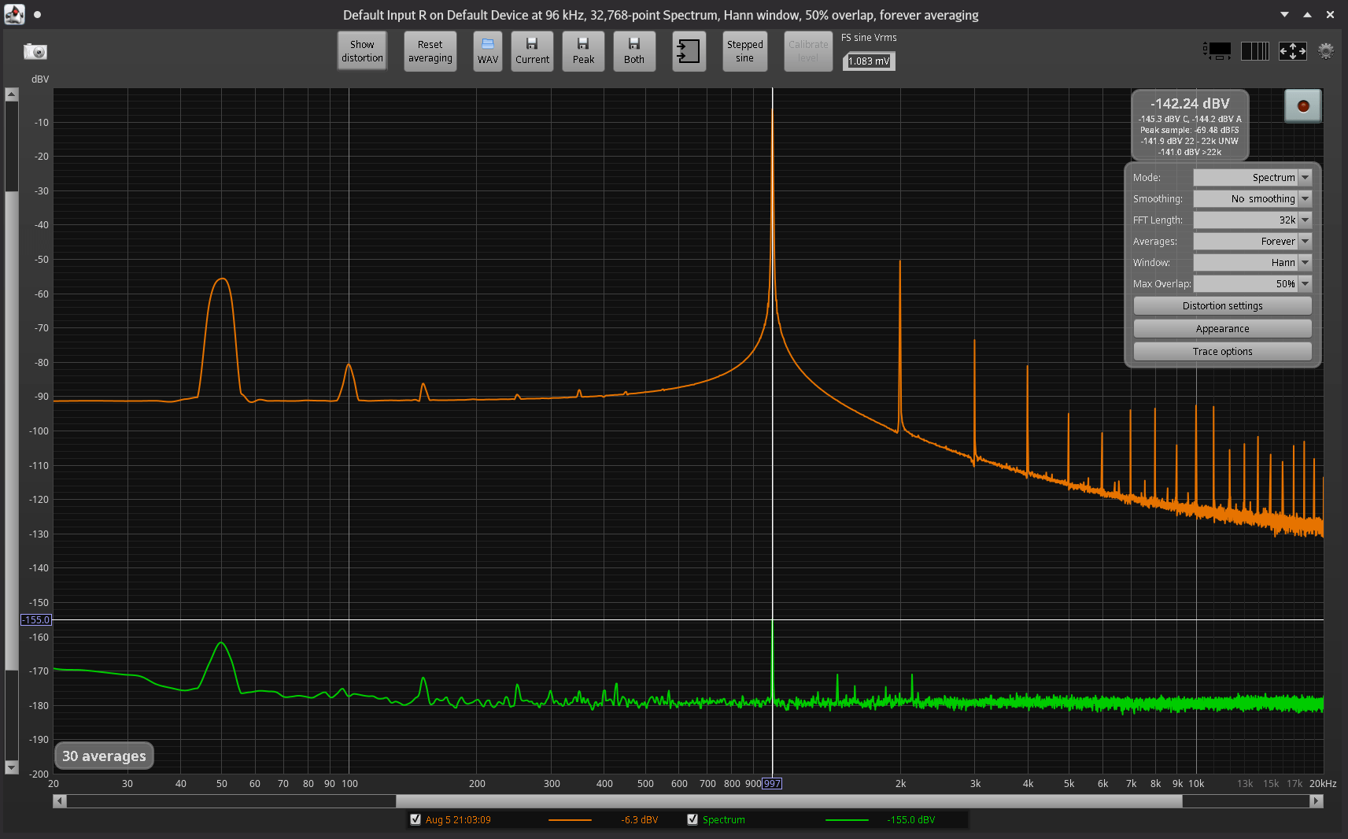Click the Show distortion button
1348x839 pixels.
pyautogui.click(x=362, y=51)
